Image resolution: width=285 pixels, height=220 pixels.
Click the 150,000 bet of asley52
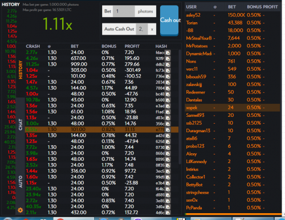point(237,15)
